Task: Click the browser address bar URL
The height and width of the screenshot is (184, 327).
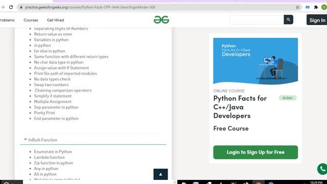Action: pyautogui.click(x=90, y=7)
